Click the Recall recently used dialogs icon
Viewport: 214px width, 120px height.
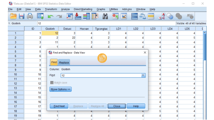tap(40, 16)
